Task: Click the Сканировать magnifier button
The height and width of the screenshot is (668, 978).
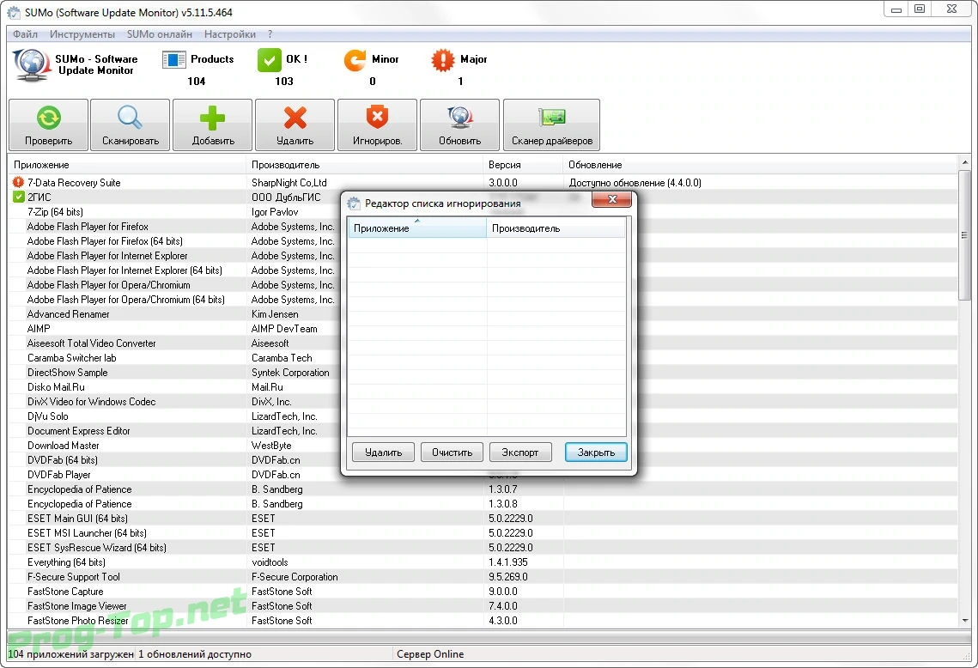Action: pos(130,124)
